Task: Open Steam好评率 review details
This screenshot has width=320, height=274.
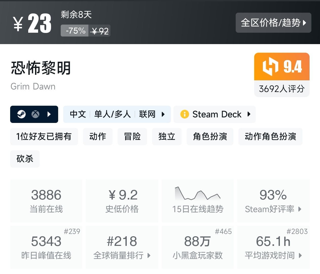Action: 273,201
